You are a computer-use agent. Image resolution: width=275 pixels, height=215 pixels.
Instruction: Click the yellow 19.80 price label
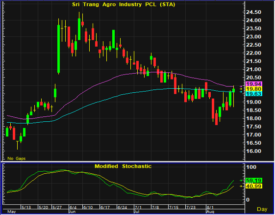tap(254, 89)
